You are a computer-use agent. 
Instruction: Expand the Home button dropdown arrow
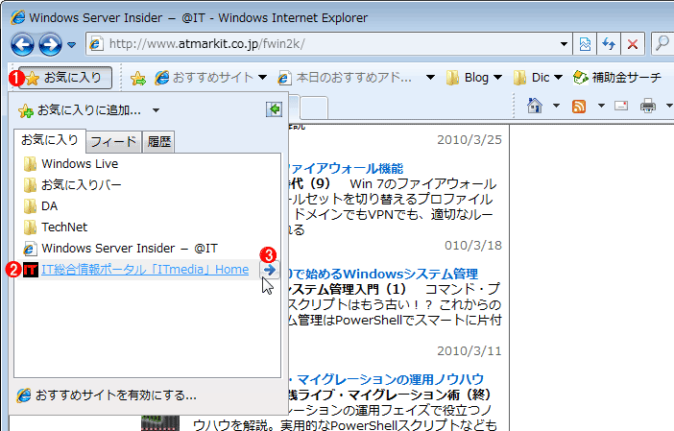pos(556,106)
